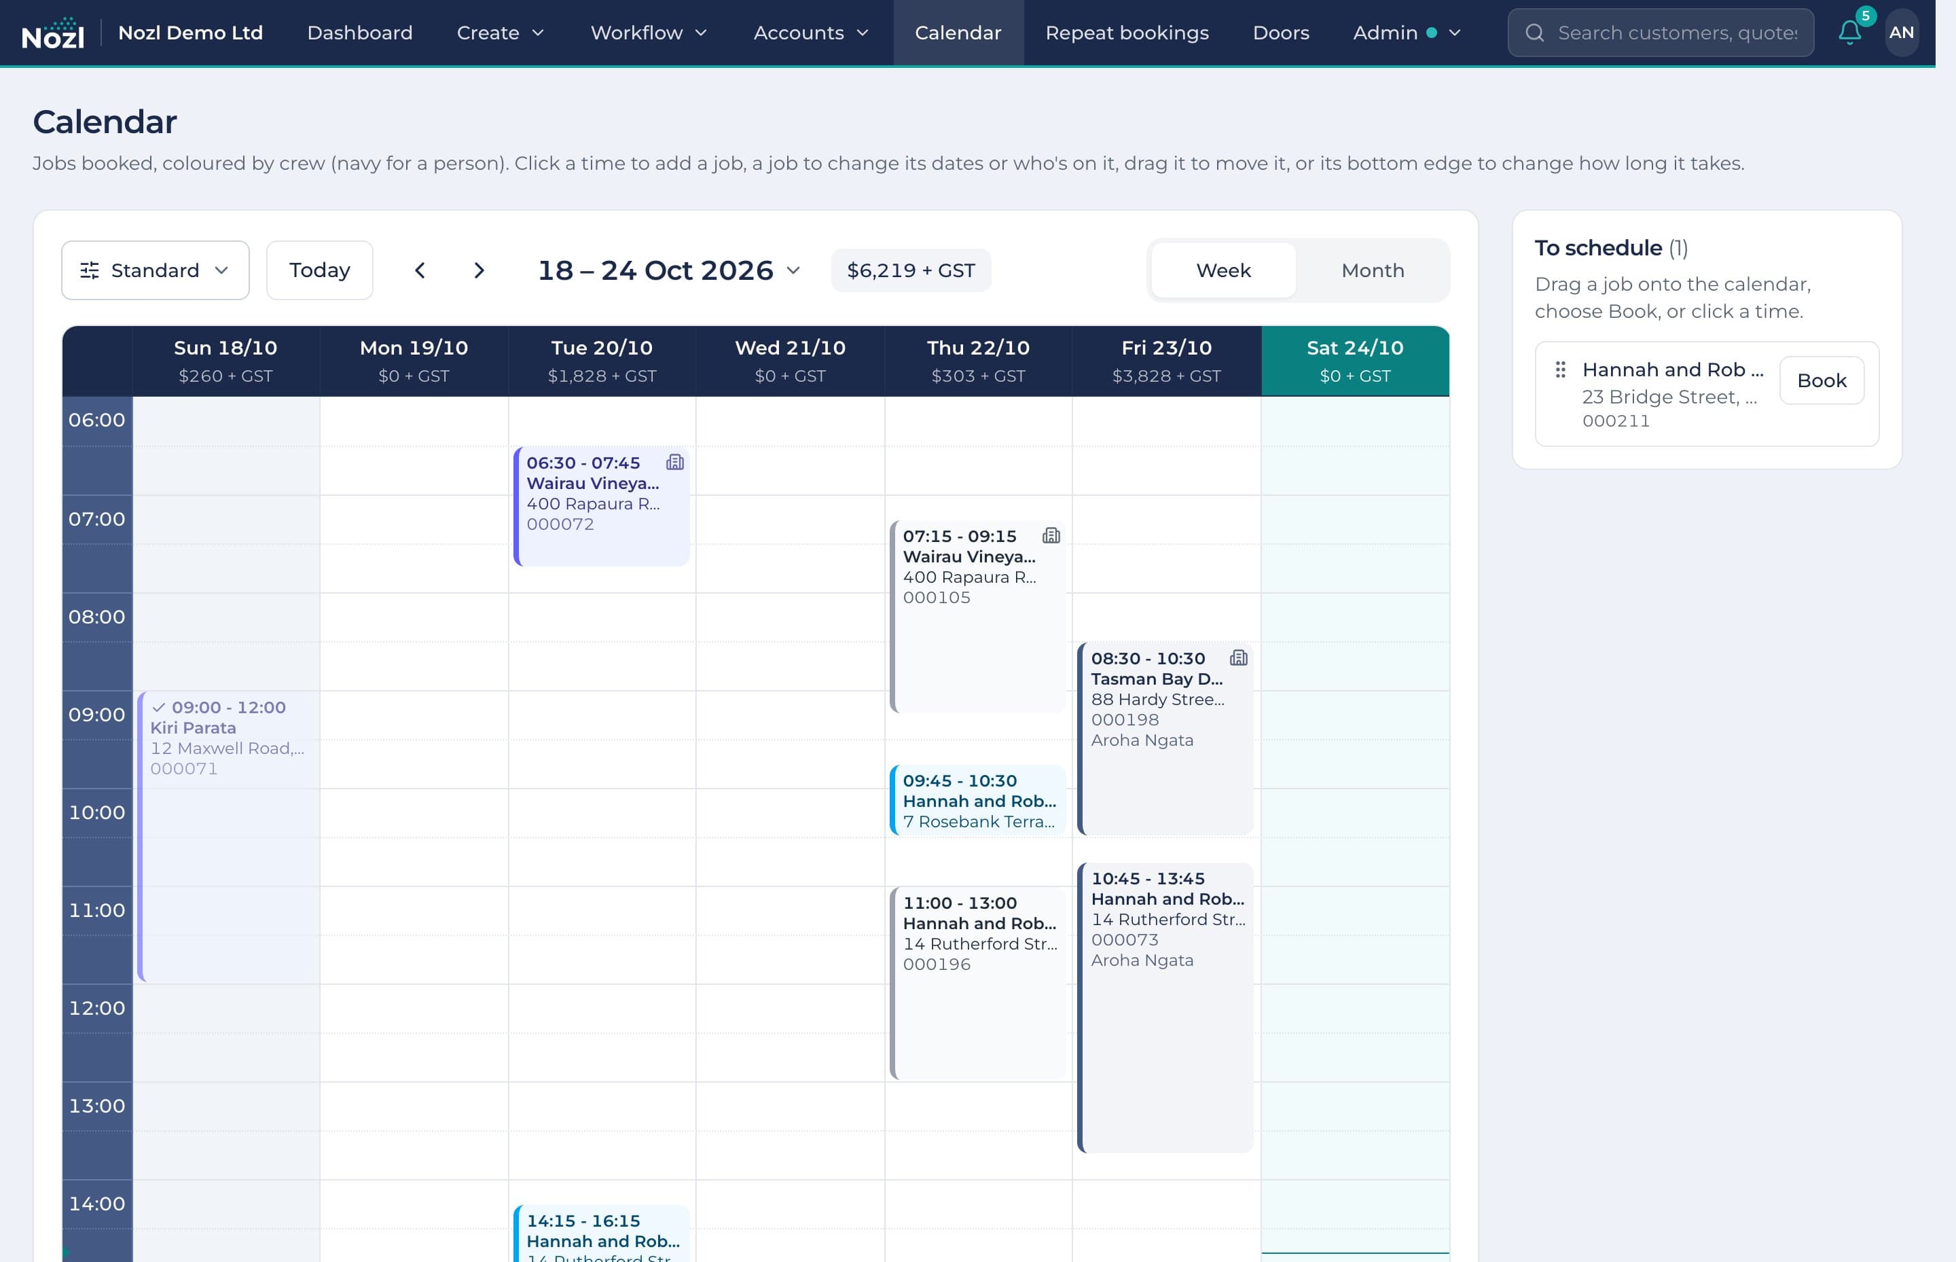Open Repeat bookings
The width and height of the screenshot is (1956, 1262).
coord(1127,33)
